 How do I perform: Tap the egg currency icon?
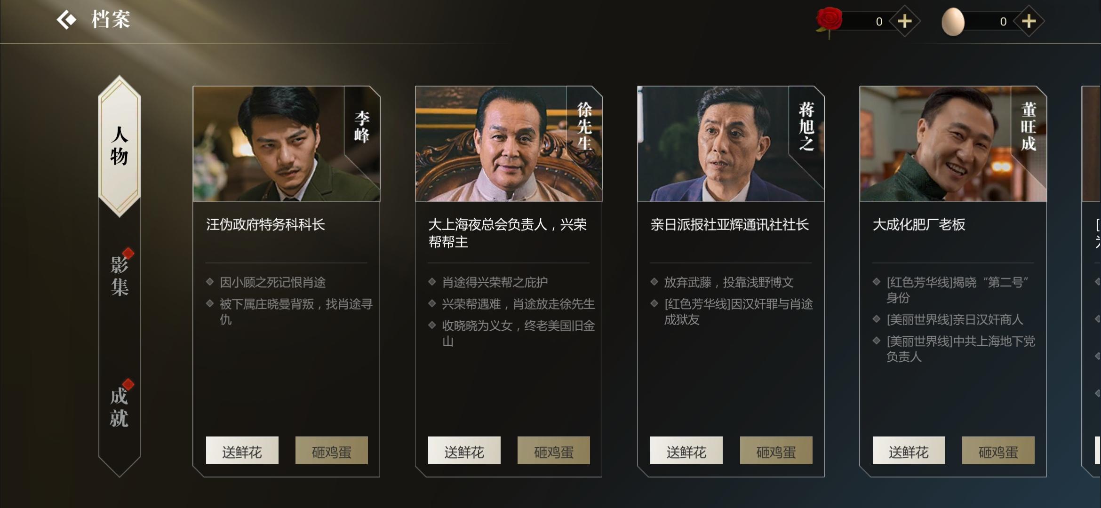pyautogui.click(x=953, y=22)
